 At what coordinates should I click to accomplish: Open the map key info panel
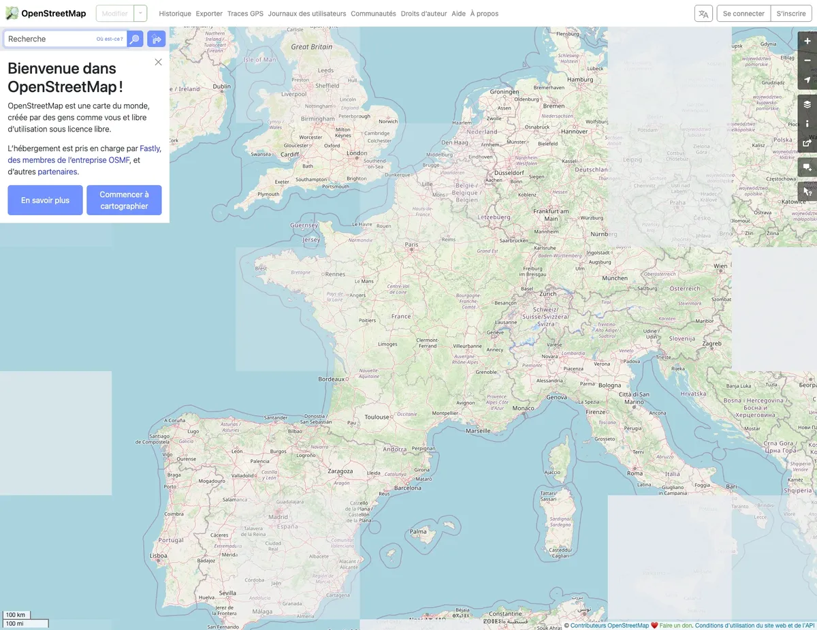(x=807, y=124)
